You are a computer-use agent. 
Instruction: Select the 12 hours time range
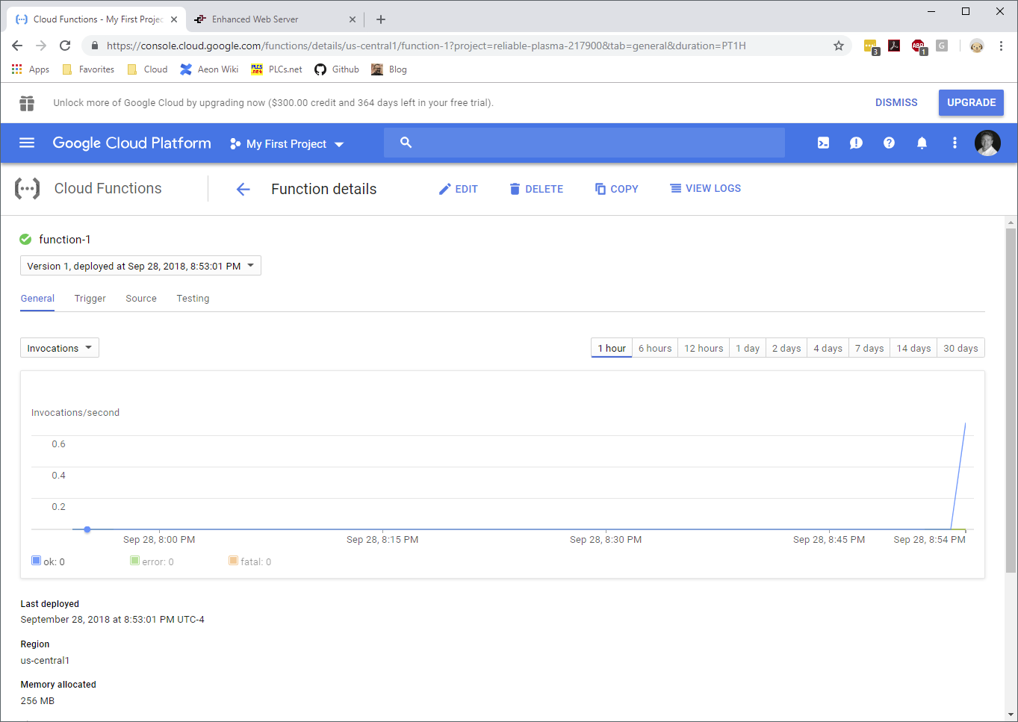tap(704, 348)
